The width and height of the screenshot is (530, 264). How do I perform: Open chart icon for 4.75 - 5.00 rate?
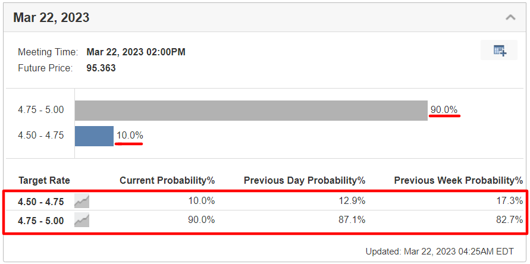[82, 220]
